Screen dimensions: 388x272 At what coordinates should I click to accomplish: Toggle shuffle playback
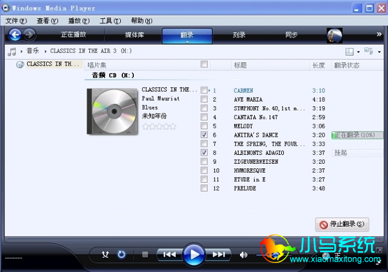click(x=105, y=255)
